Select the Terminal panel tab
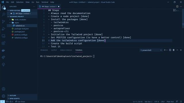Viewport: 184px width, 103px height. click(79, 50)
